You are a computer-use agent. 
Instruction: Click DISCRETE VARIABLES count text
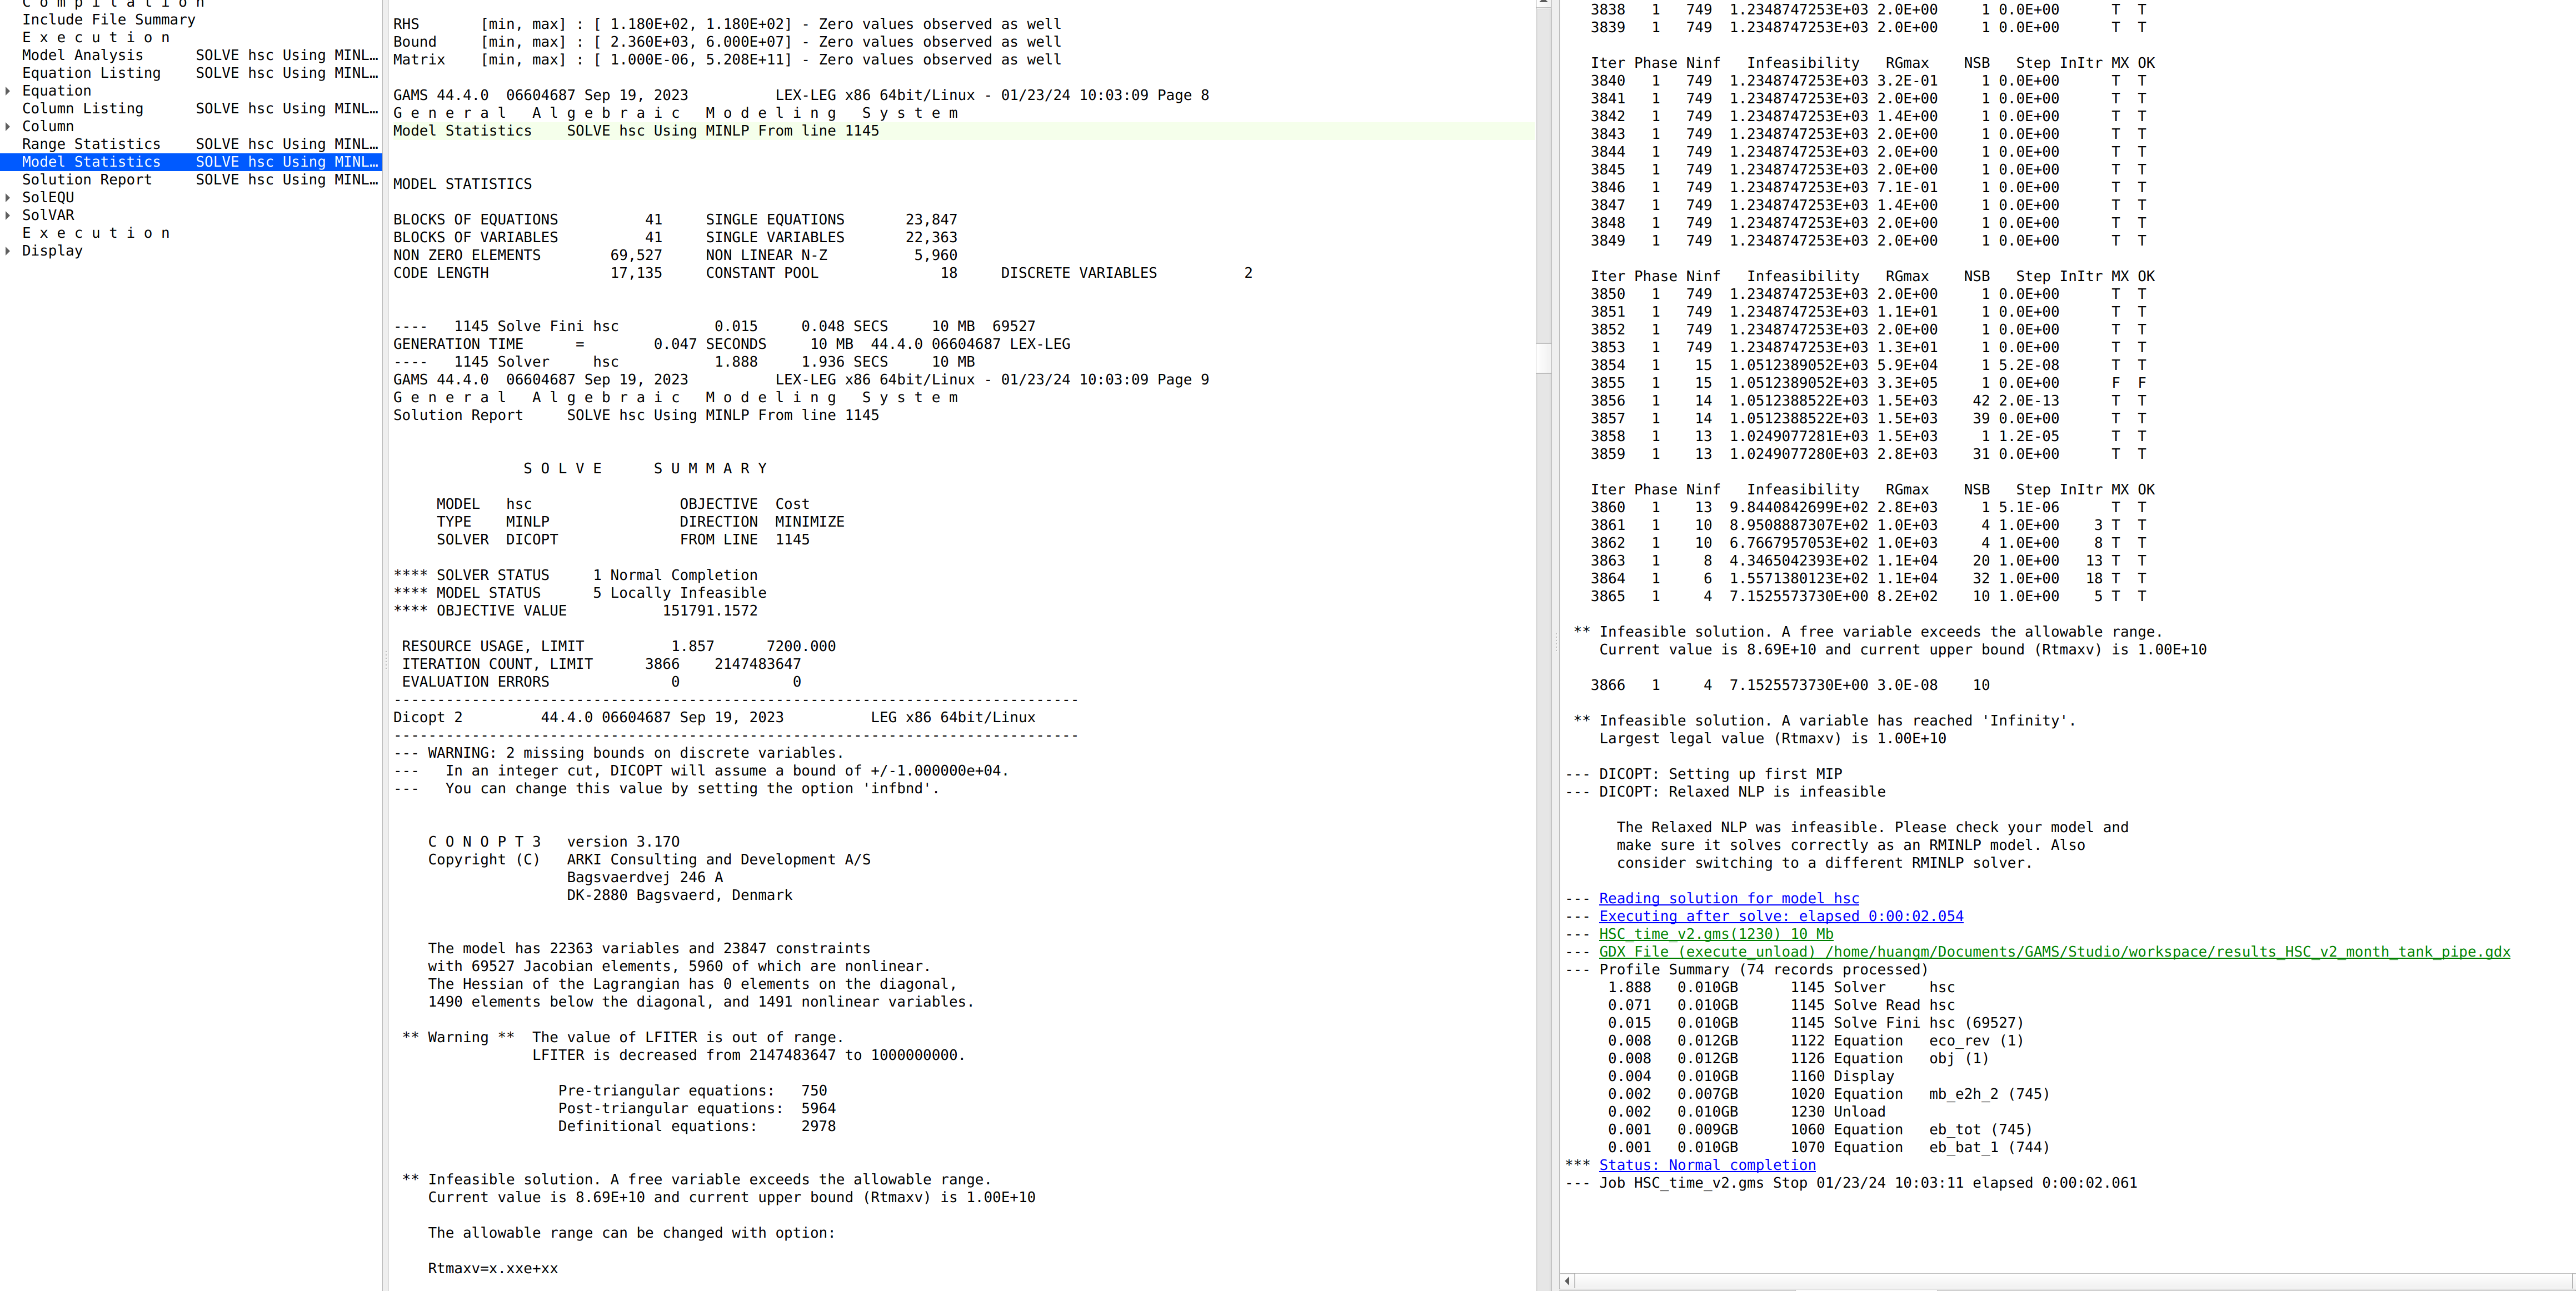pyautogui.click(x=1126, y=273)
